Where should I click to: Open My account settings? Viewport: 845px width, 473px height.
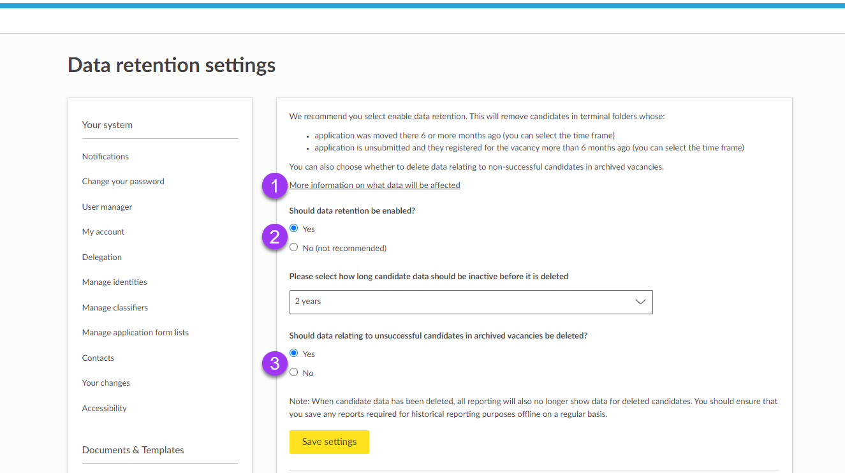(103, 232)
